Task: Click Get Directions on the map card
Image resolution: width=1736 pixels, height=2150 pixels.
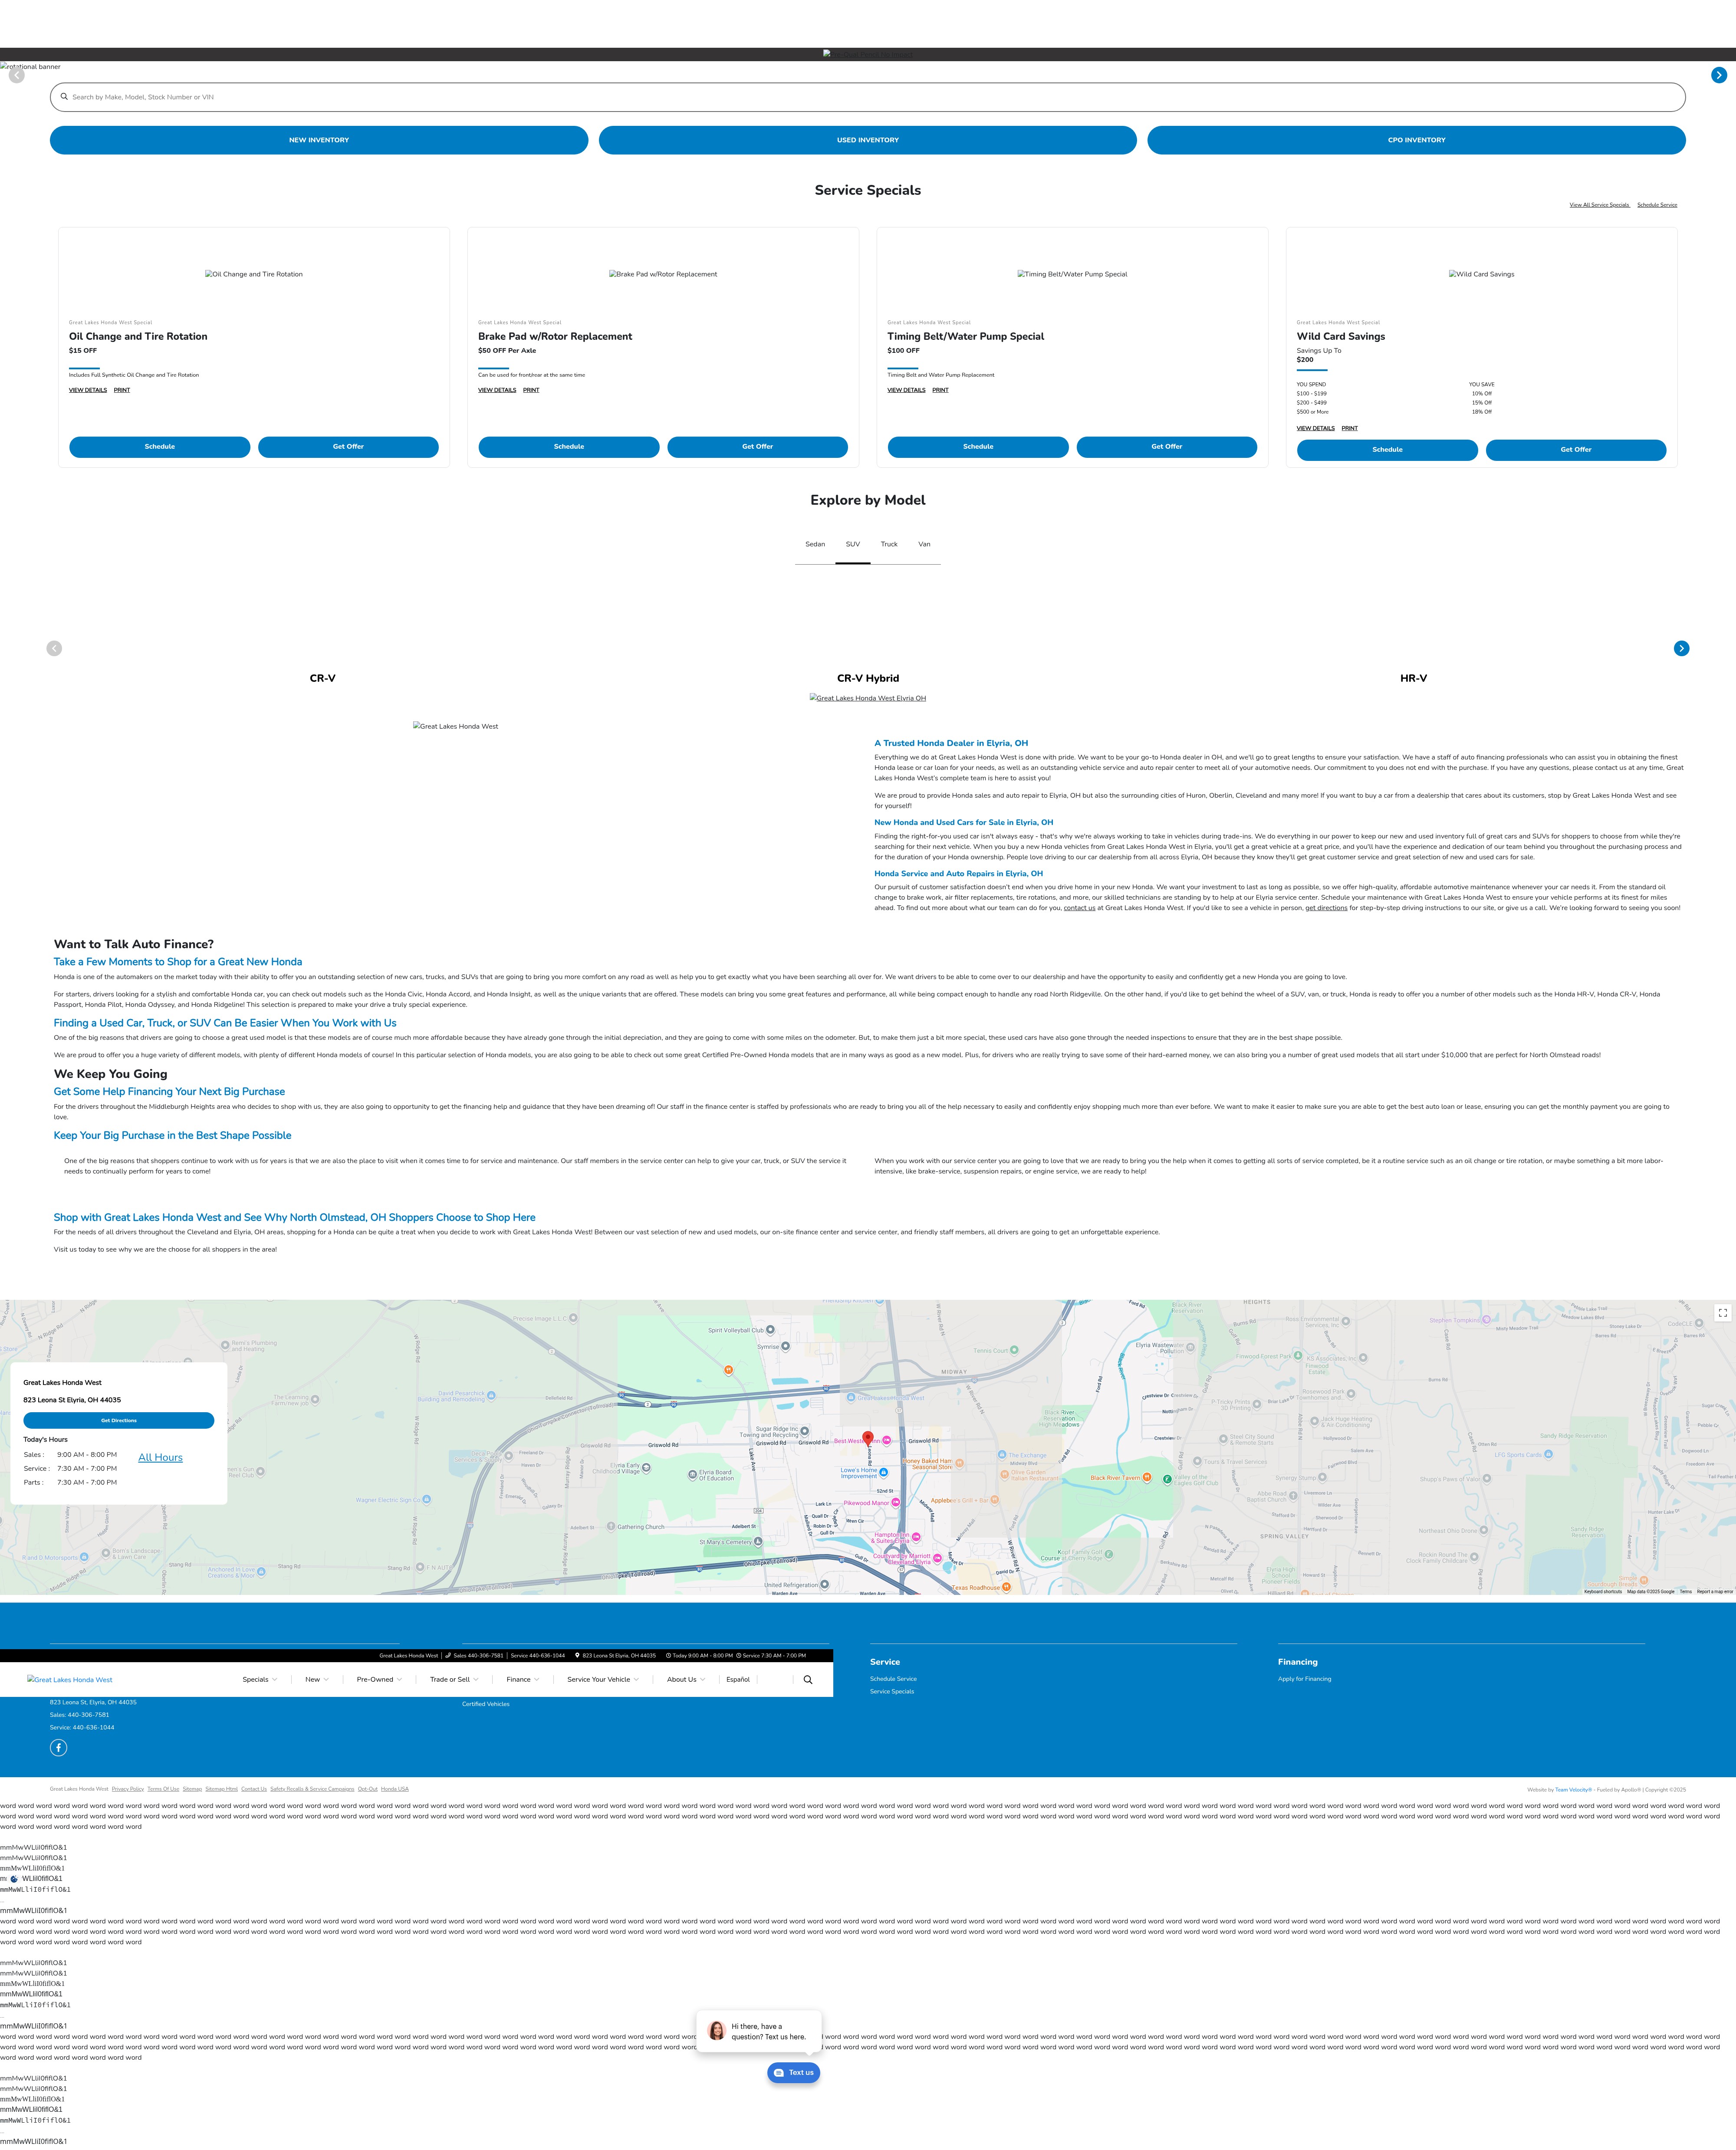Action: point(119,1421)
